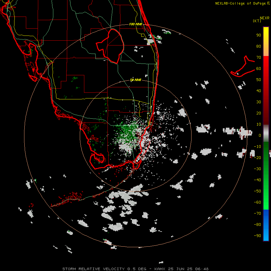
Task: Click the '90' value on velocity scale
Action: [259, 35]
